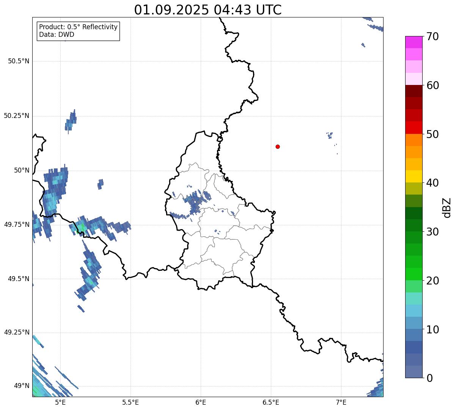
Task: Select the 50°N latitude label
Action: pyautogui.click(x=22, y=170)
